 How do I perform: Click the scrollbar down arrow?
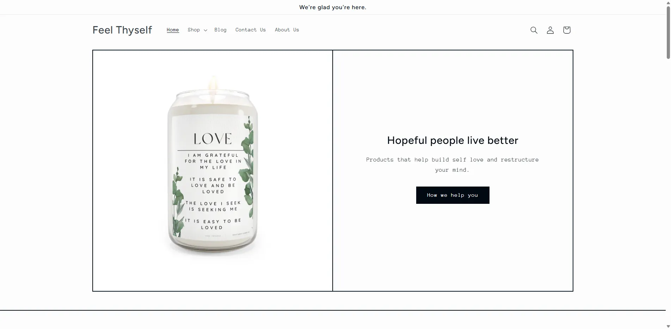click(x=668, y=327)
